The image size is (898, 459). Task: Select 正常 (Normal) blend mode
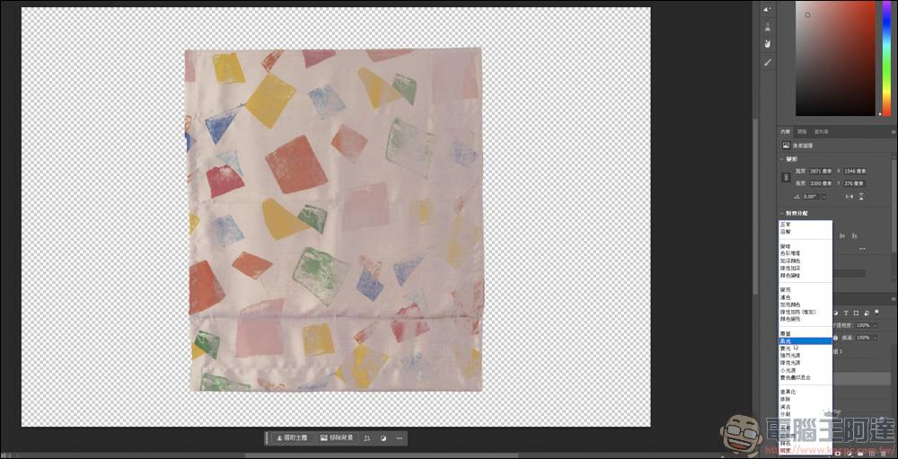coord(805,224)
